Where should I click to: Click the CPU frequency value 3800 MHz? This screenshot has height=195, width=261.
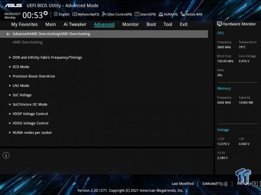click(224, 47)
